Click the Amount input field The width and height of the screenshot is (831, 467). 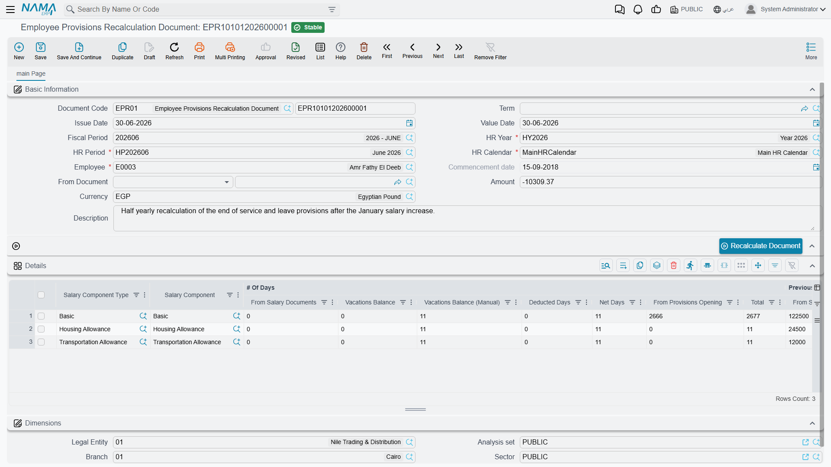click(x=670, y=182)
